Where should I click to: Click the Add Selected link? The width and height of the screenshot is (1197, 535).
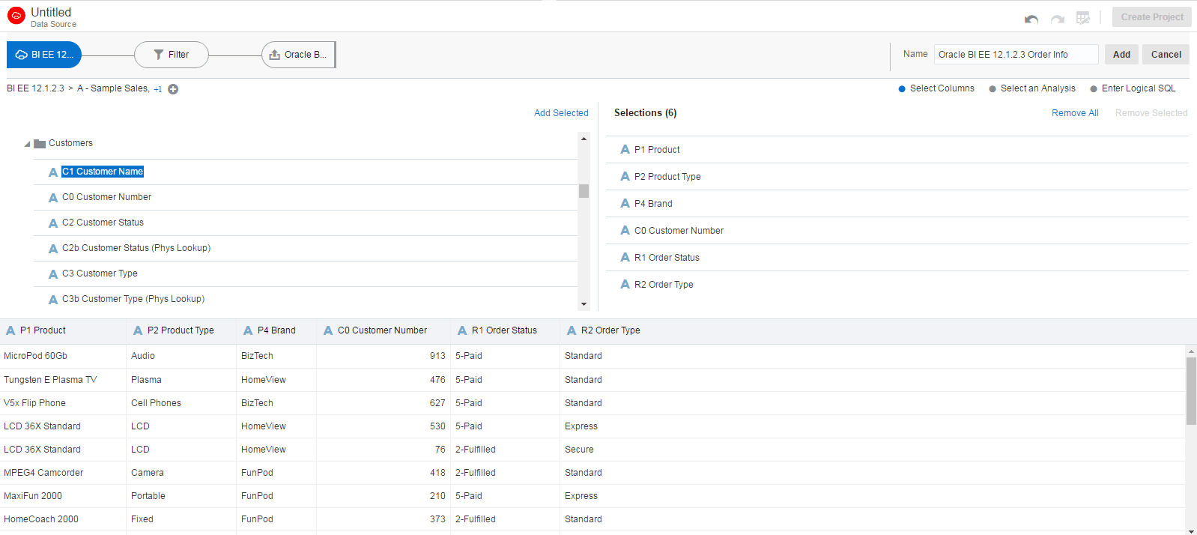point(561,113)
